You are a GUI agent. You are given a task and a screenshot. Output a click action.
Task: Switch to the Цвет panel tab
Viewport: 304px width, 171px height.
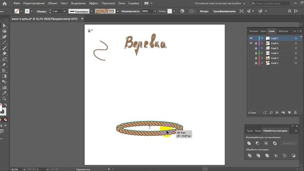tap(263, 31)
